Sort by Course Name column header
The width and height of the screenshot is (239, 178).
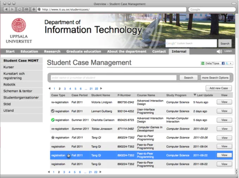[x=146, y=95]
